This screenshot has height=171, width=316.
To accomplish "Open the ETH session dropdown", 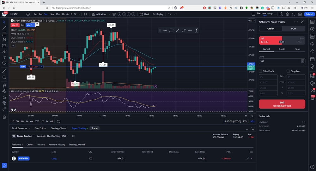I will click(x=245, y=121).
